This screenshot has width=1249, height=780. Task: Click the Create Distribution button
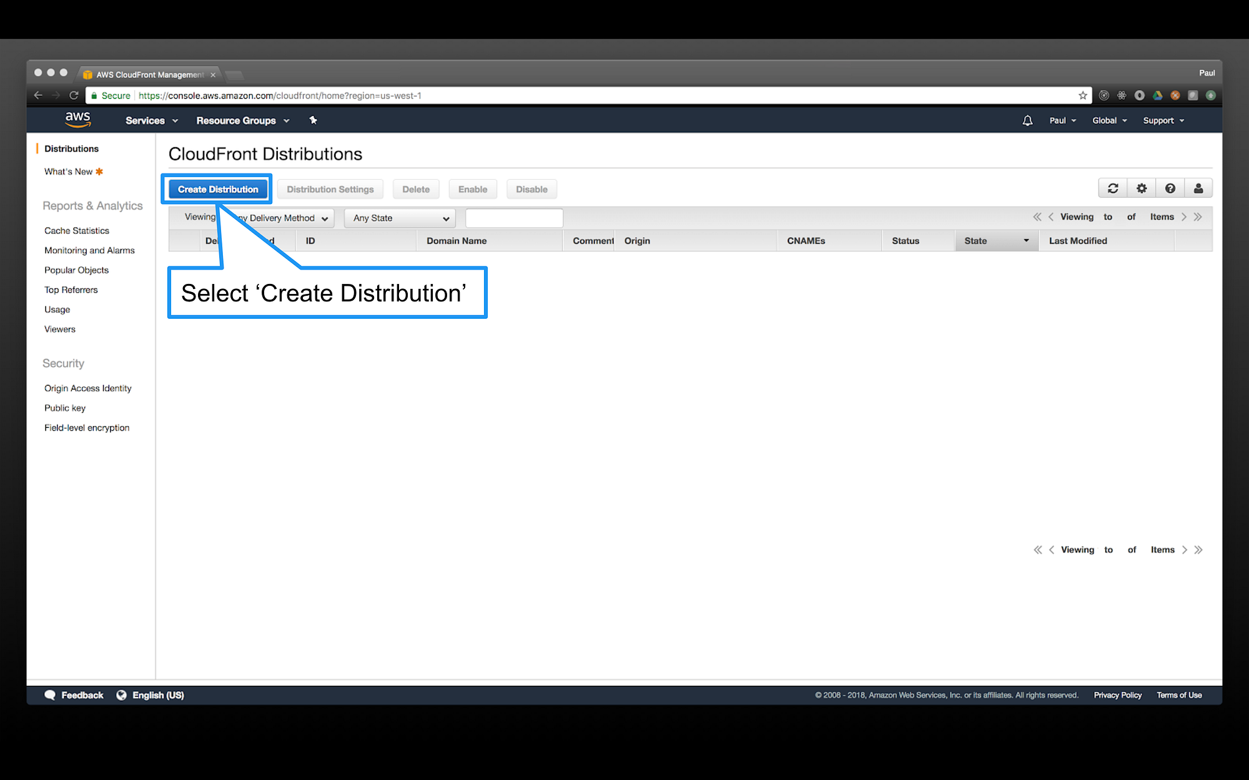click(218, 189)
